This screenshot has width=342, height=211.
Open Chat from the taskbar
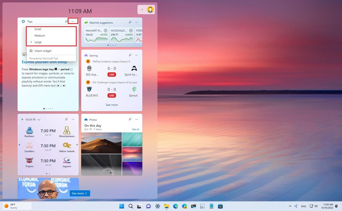pyautogui.click(x=148, y=206)
